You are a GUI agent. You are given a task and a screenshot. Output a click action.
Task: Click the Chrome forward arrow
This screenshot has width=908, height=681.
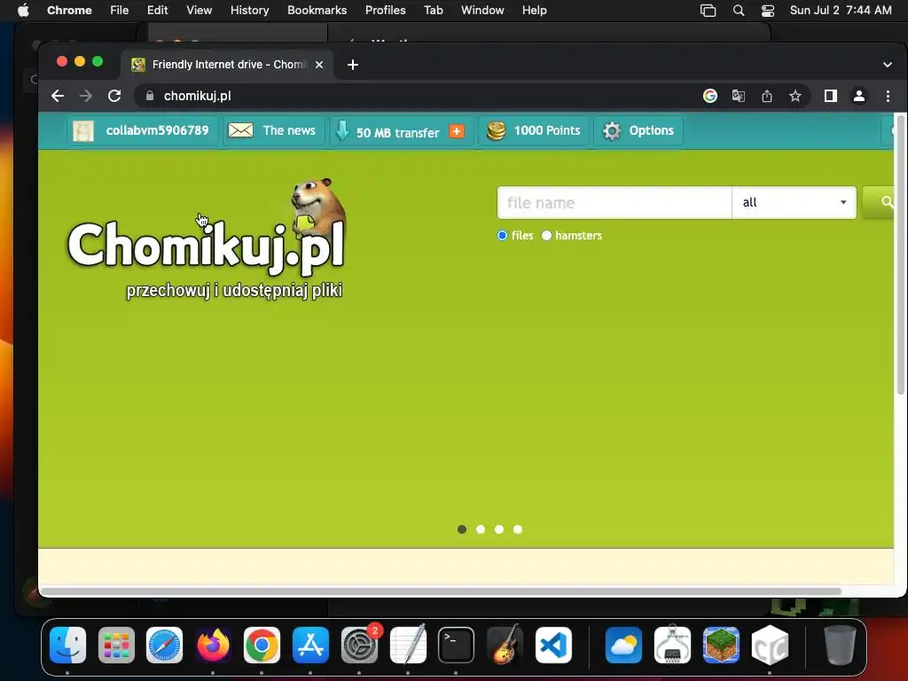pyautogui.click(x=86, y=96)
